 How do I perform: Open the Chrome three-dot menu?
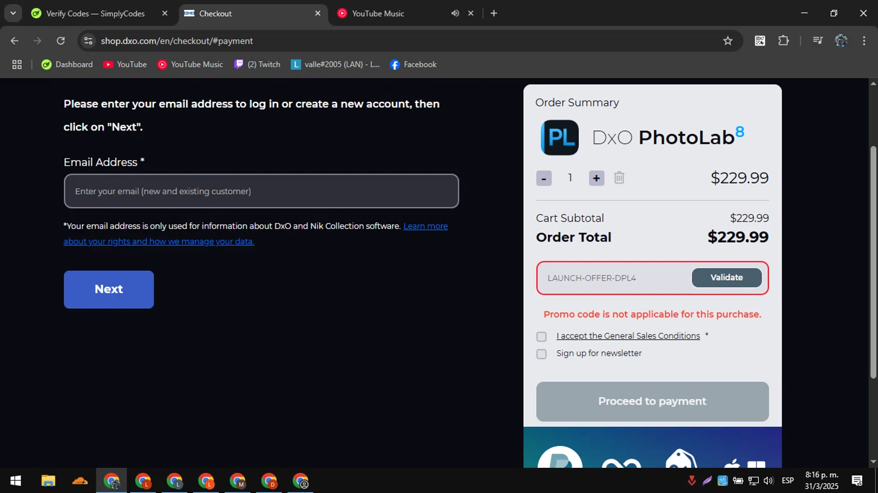tap(864, 41)
